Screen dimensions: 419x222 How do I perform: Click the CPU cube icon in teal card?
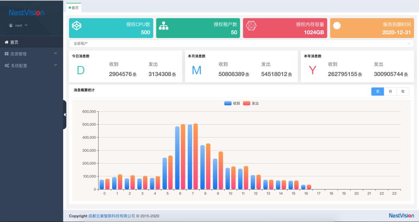(77, 26)
